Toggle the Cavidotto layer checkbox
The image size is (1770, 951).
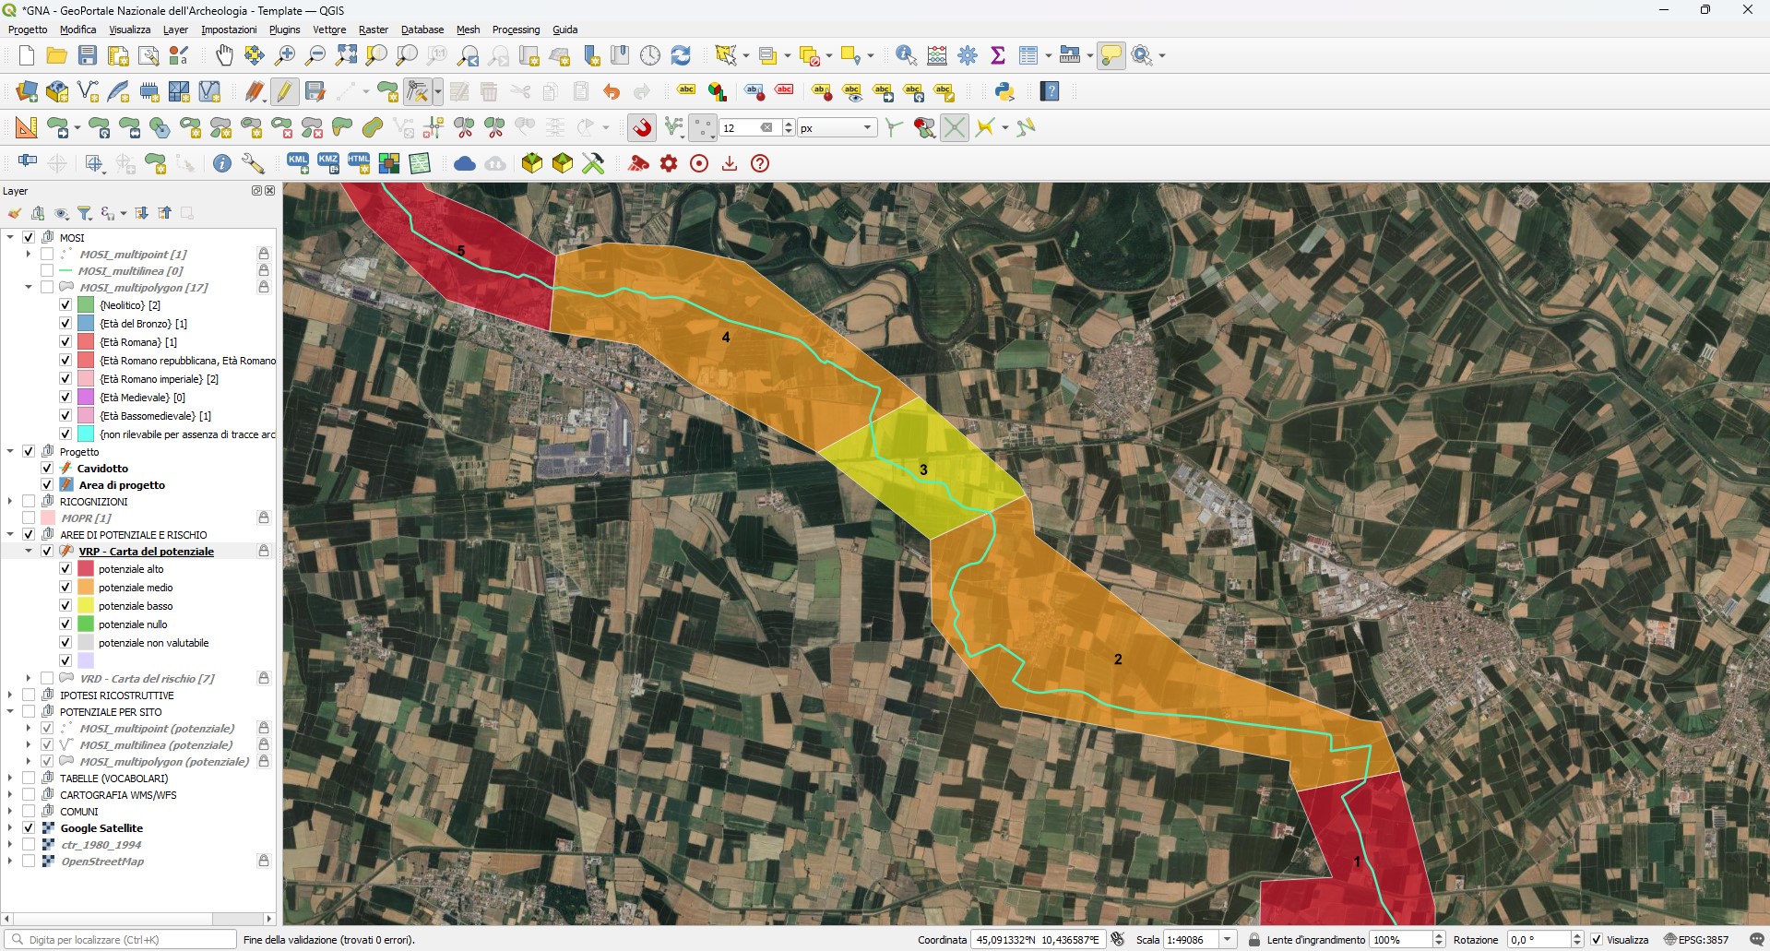pyautogui.click(x=47, y=469)
